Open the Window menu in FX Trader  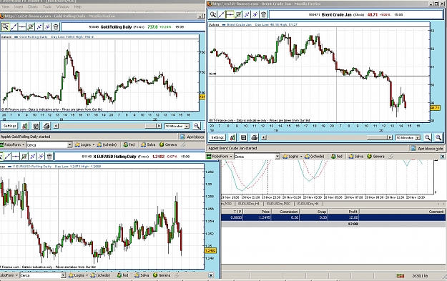pos(63,6)
